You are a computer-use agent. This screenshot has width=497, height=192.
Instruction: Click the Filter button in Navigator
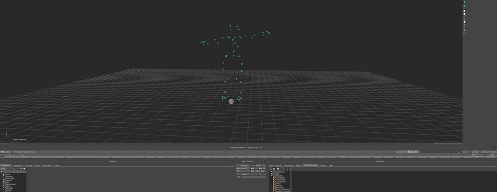coord(4,169)
